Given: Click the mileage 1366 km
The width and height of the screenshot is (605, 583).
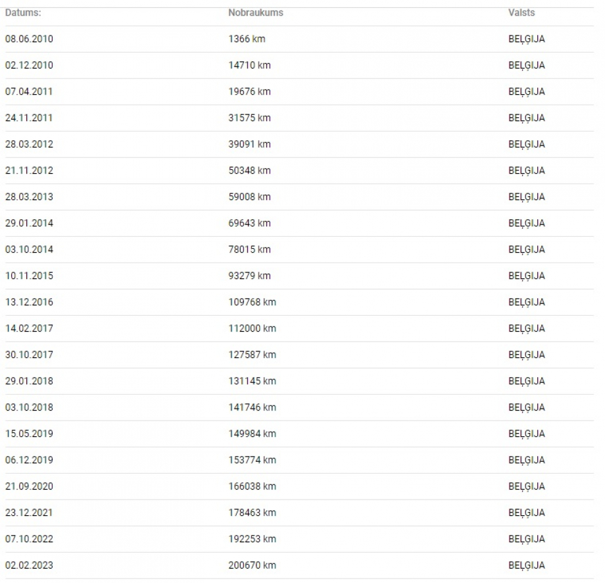Looking at the screenshot, I should (247, 39).
